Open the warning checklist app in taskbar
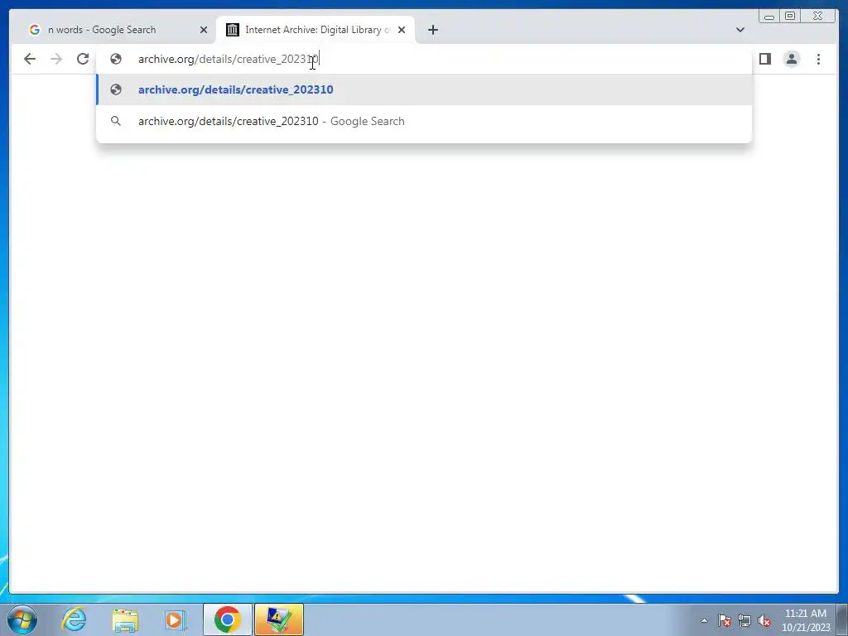Viewport: 848px width, 636px height. (279, 619)
